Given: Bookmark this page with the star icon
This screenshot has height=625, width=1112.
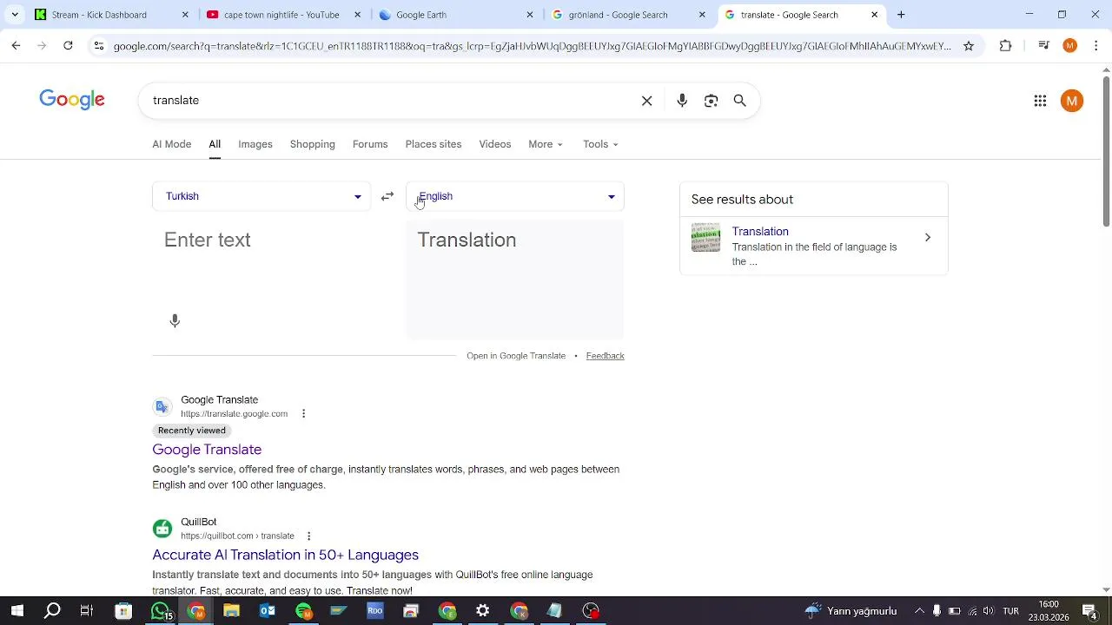Looking at the screenshot, I should tap(969, 46).
